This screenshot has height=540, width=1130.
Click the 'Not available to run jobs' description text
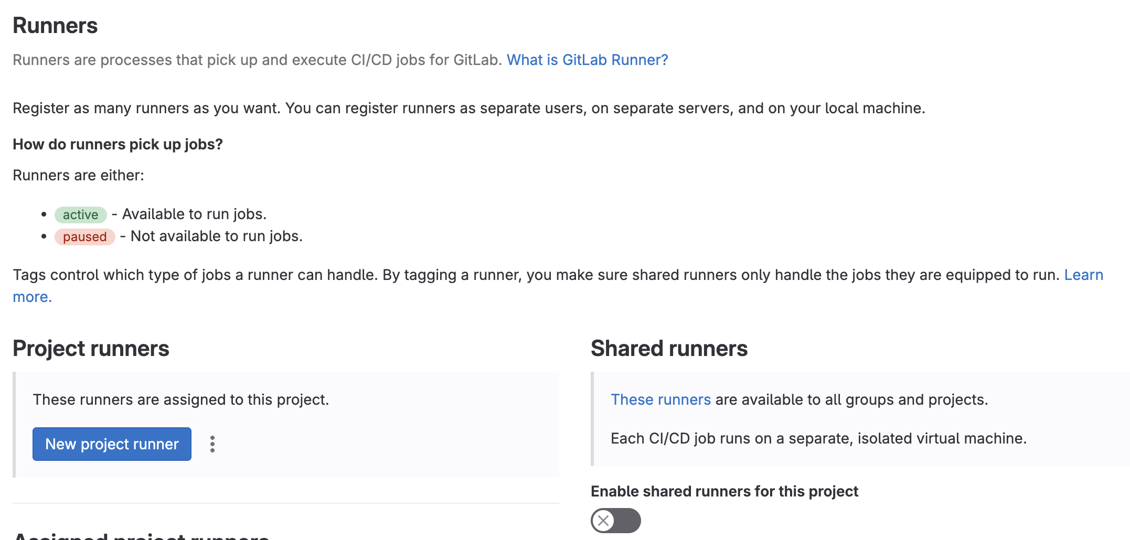[216, 236]
